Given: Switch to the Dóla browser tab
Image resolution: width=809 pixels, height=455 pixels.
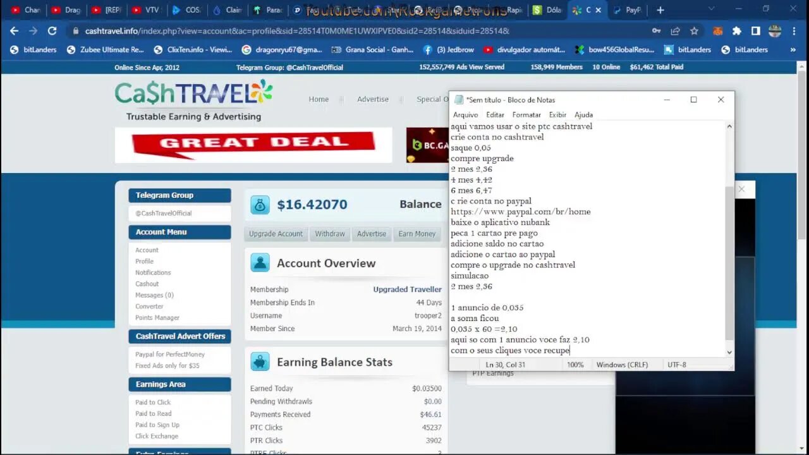Looking at the screenshot, I should point(547,10).
